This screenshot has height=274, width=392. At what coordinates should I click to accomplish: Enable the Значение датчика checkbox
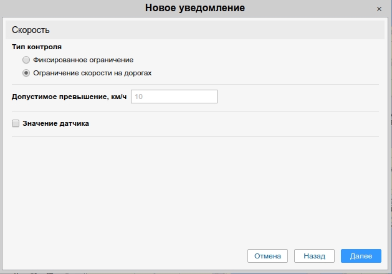[16, 123]
